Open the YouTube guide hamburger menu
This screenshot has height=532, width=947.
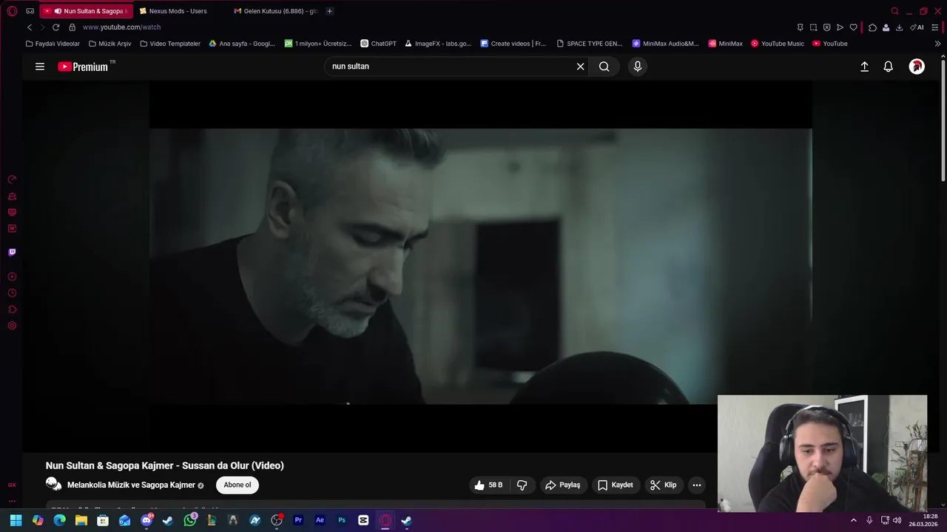[x=40, y=66]
